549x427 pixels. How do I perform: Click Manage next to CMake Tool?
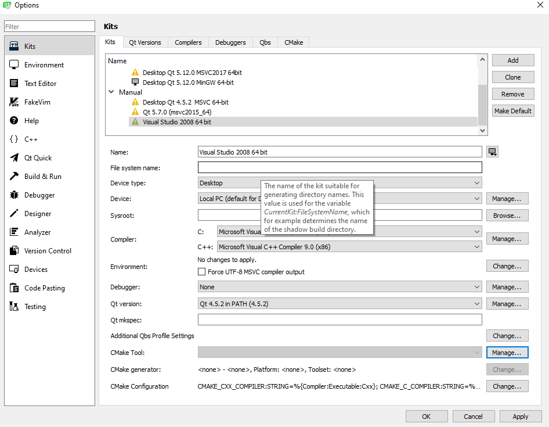point(507,352)
